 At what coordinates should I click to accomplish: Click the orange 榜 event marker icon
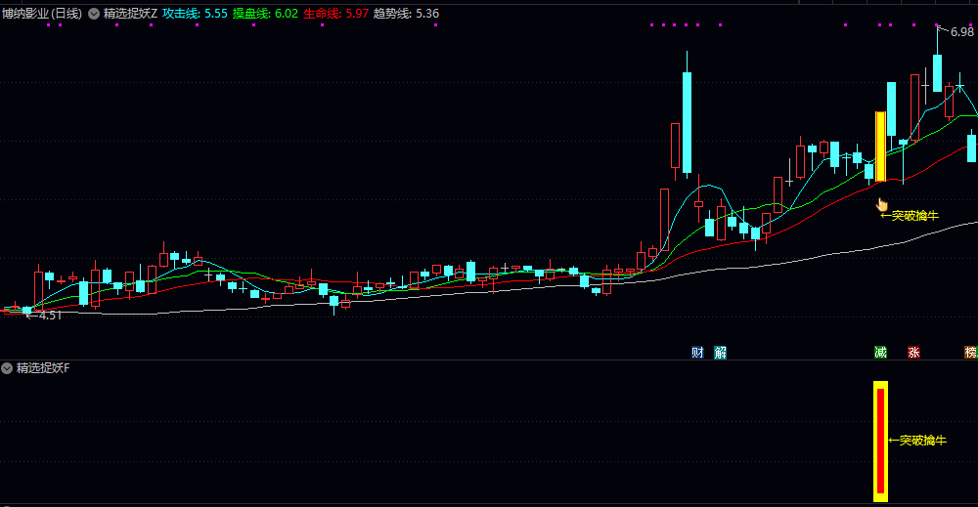pyautogui.click(x=971, y=353)
